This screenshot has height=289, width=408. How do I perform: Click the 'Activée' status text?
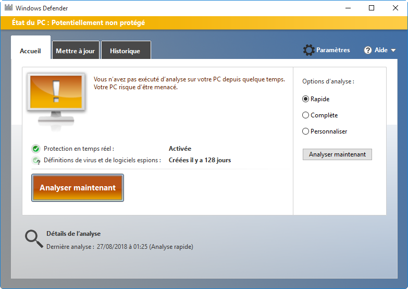pyautogui.click(x=180, y=149)
